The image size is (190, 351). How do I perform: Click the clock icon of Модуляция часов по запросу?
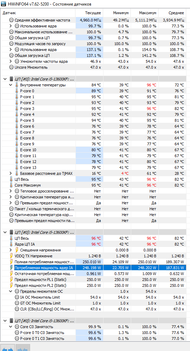tap(11, 44)
